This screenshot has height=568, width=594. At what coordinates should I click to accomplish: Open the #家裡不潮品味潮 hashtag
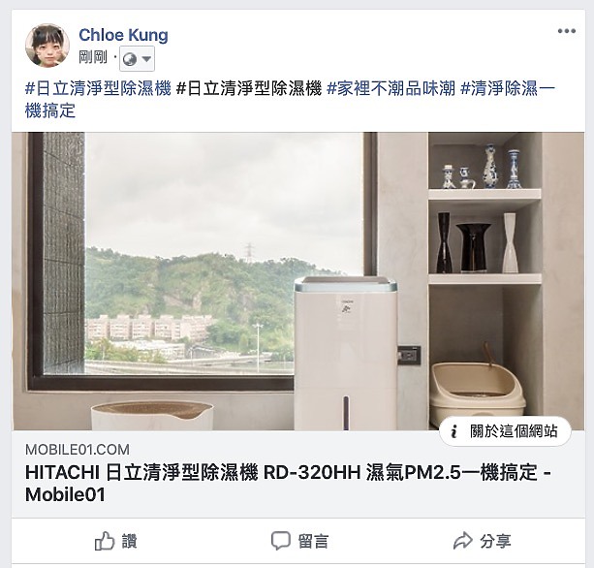coord(391,88)
